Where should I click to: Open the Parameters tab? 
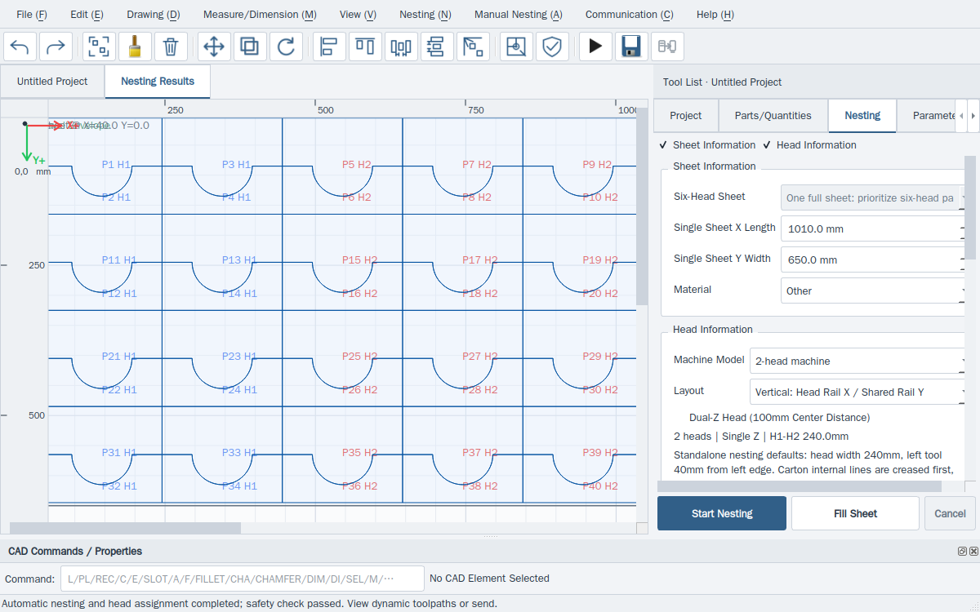coord(926,116)
